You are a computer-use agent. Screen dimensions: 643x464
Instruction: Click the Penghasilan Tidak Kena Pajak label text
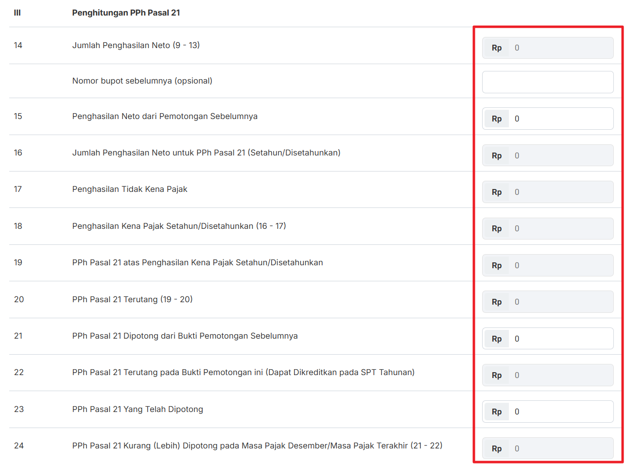pyautogui.click(x=129, y=189)
